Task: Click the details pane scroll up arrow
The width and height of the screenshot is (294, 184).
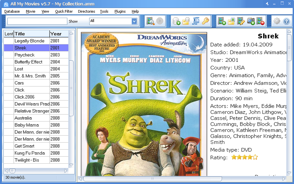Action: pyautogui.click(x=289, y=31)
